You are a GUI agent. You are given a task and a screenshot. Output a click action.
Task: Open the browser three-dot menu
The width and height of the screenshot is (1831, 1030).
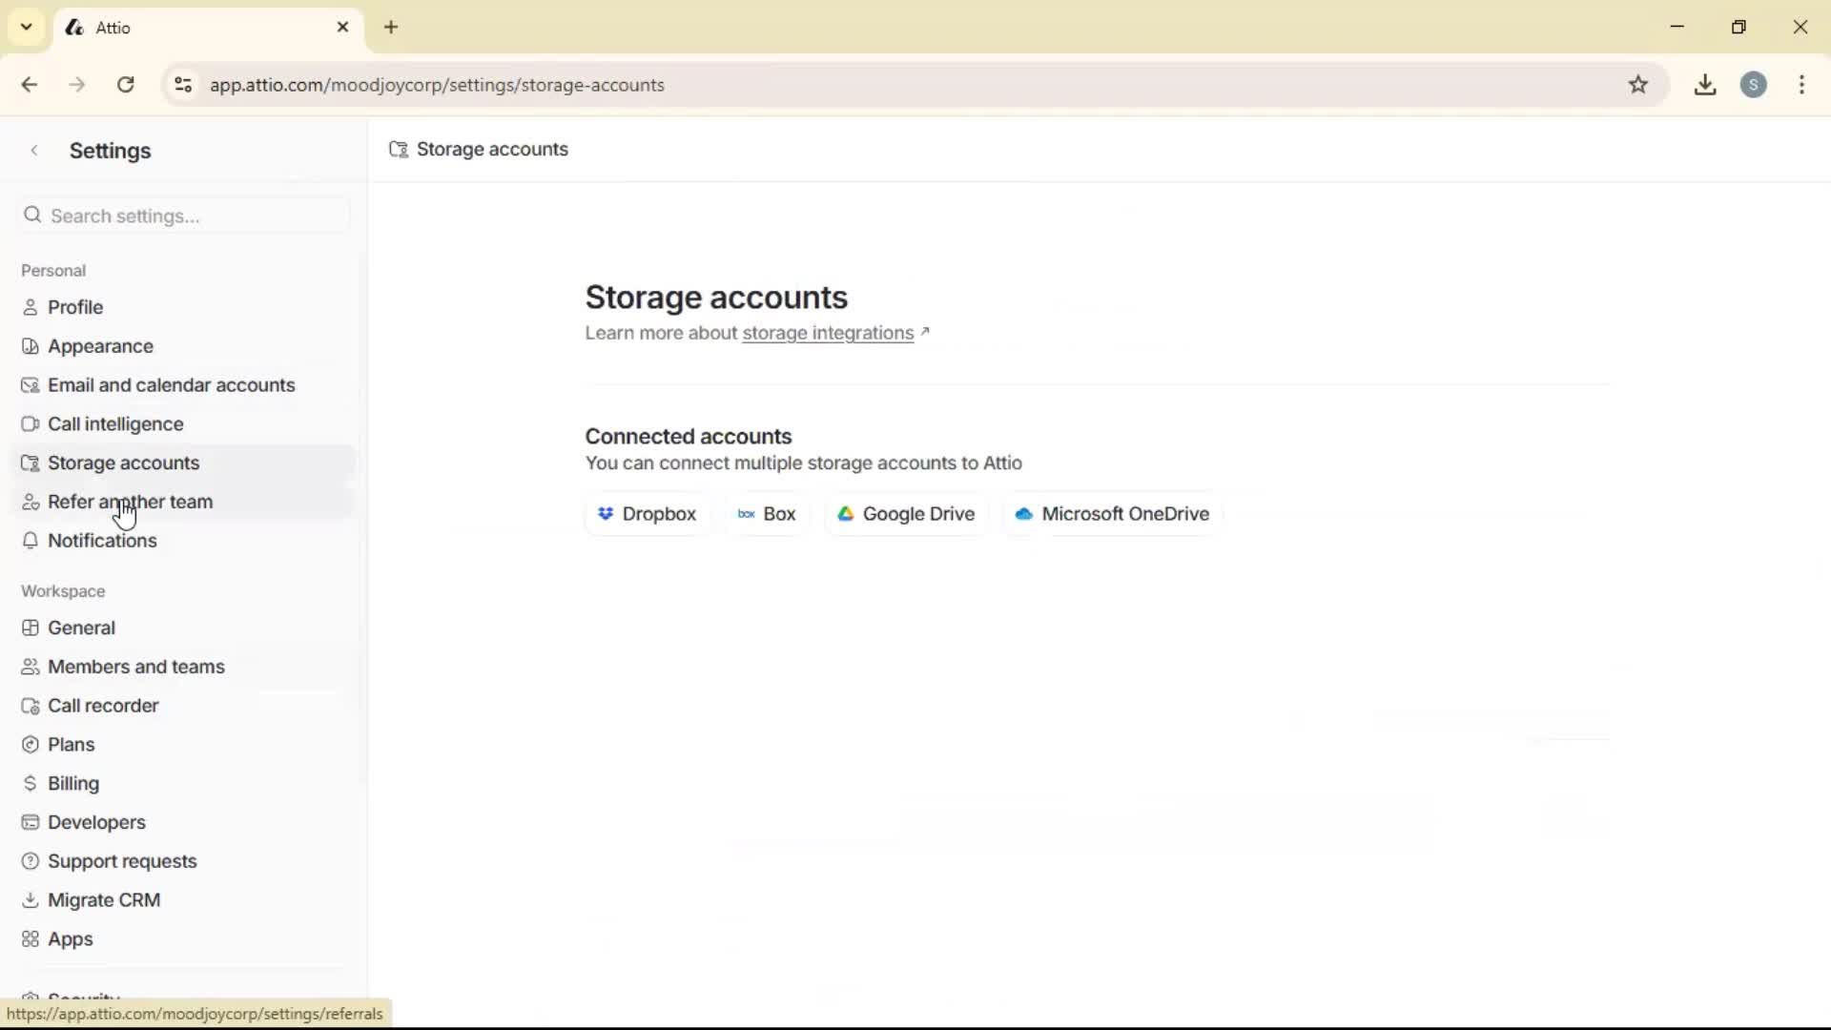tap(1802, 85)
